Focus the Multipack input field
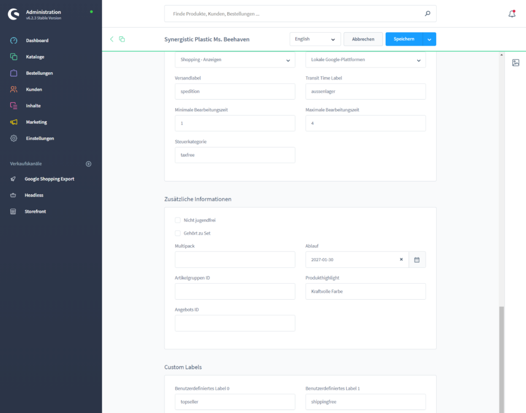The image size is (526, 413). (x=235, y=260)
